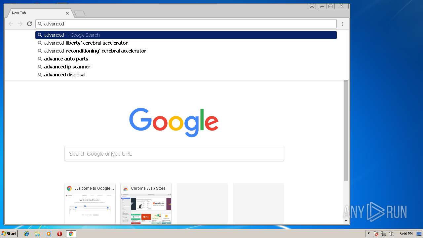Viewport: 423px width, 238px height.
Task: Focus the Search Google or type URL box
Action: [174, 154]
